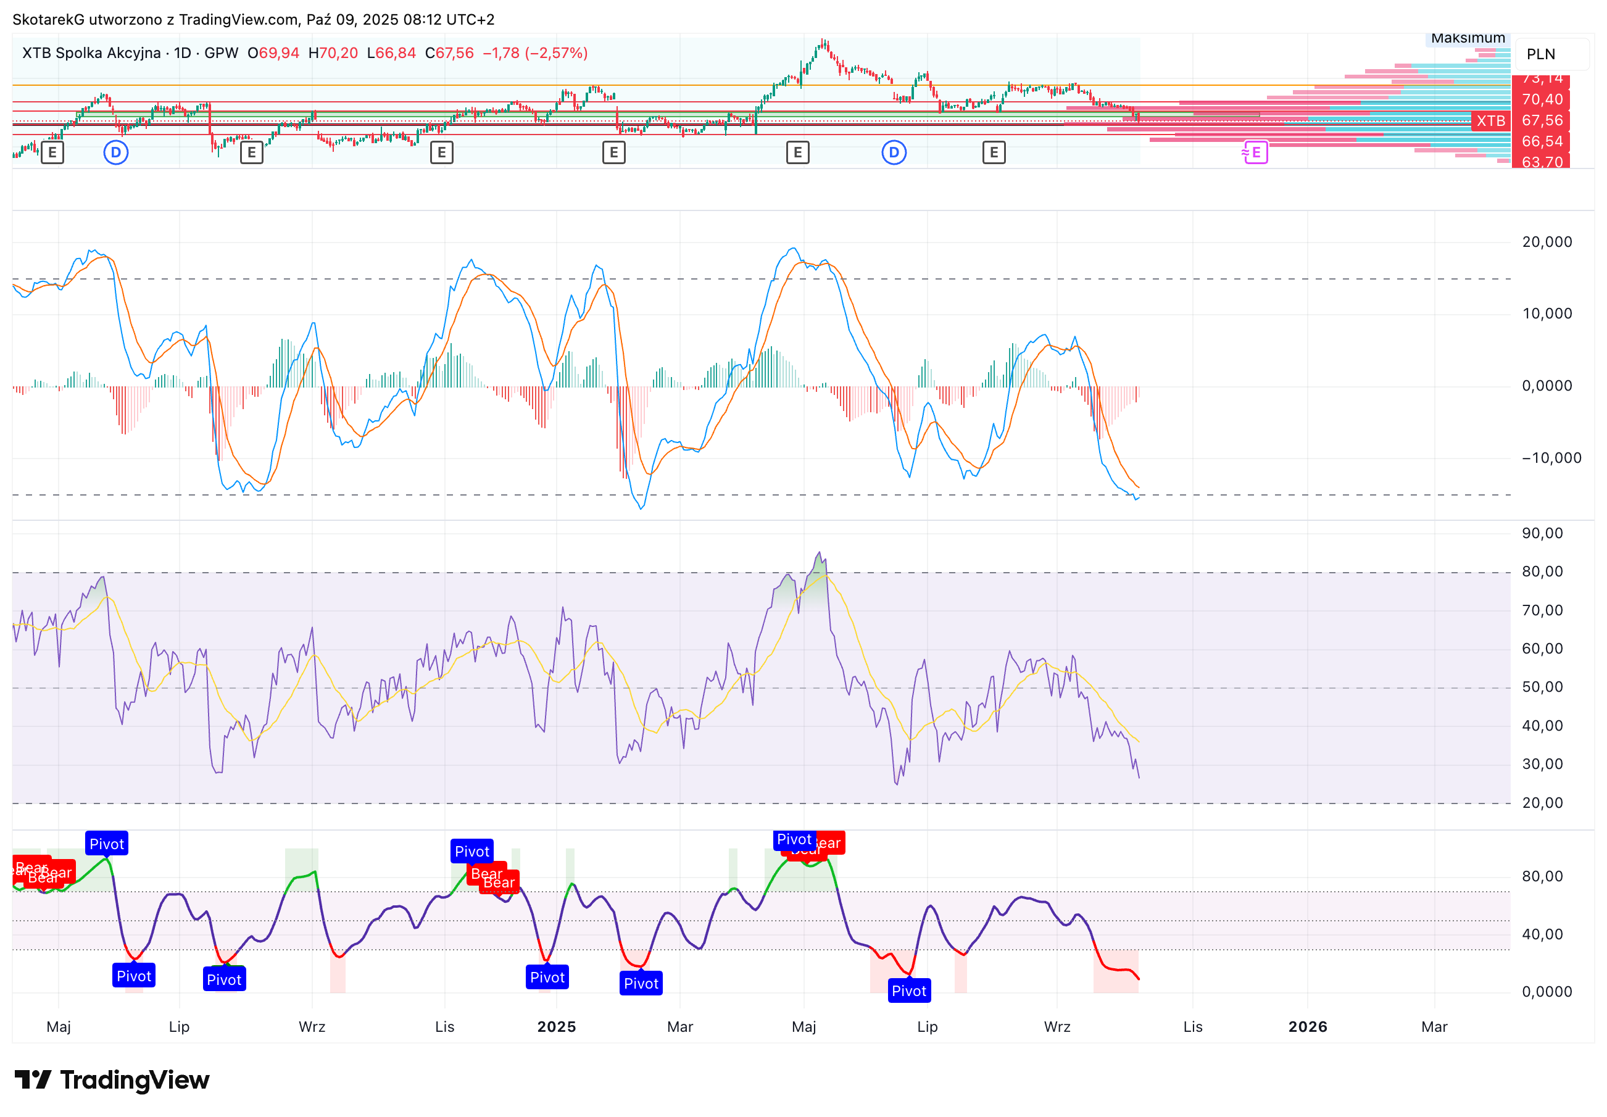The width and height of the screenshot is (1607, 1117).
Task: Click the dividend D marker near Lip 2025
Action: (x=894, y=152)
